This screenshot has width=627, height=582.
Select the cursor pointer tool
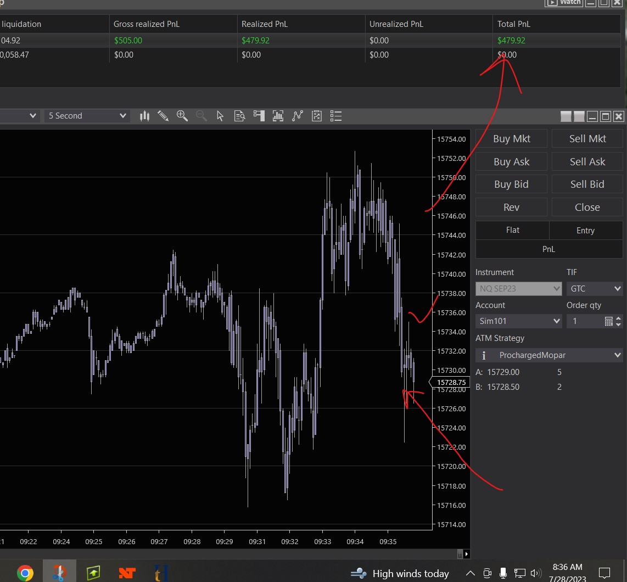click(x=220, y=116)
